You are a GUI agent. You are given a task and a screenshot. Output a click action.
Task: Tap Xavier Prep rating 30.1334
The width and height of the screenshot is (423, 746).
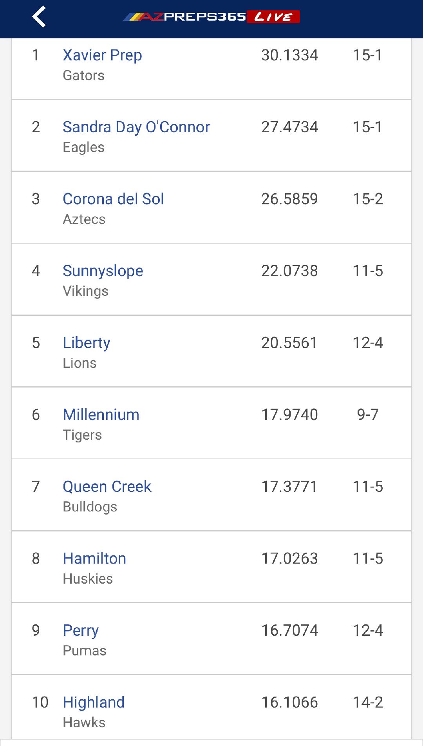coord(289,55)
